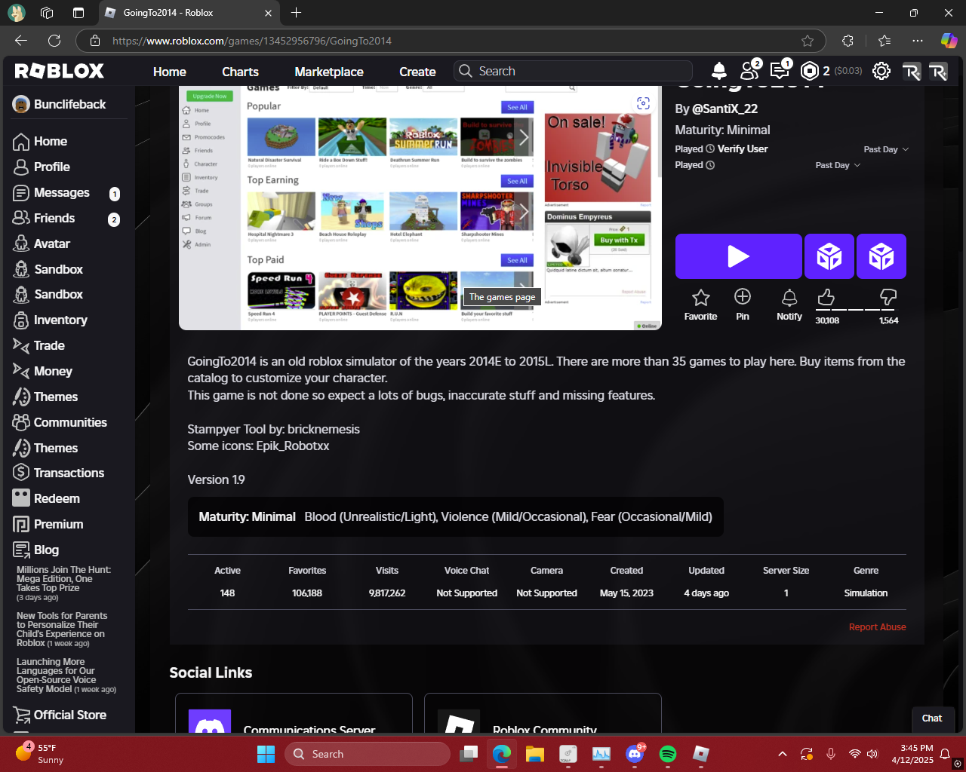The height and width of the screenshot is (772, 966).
Task: Open a new browser tab
Action: (296, 13)
